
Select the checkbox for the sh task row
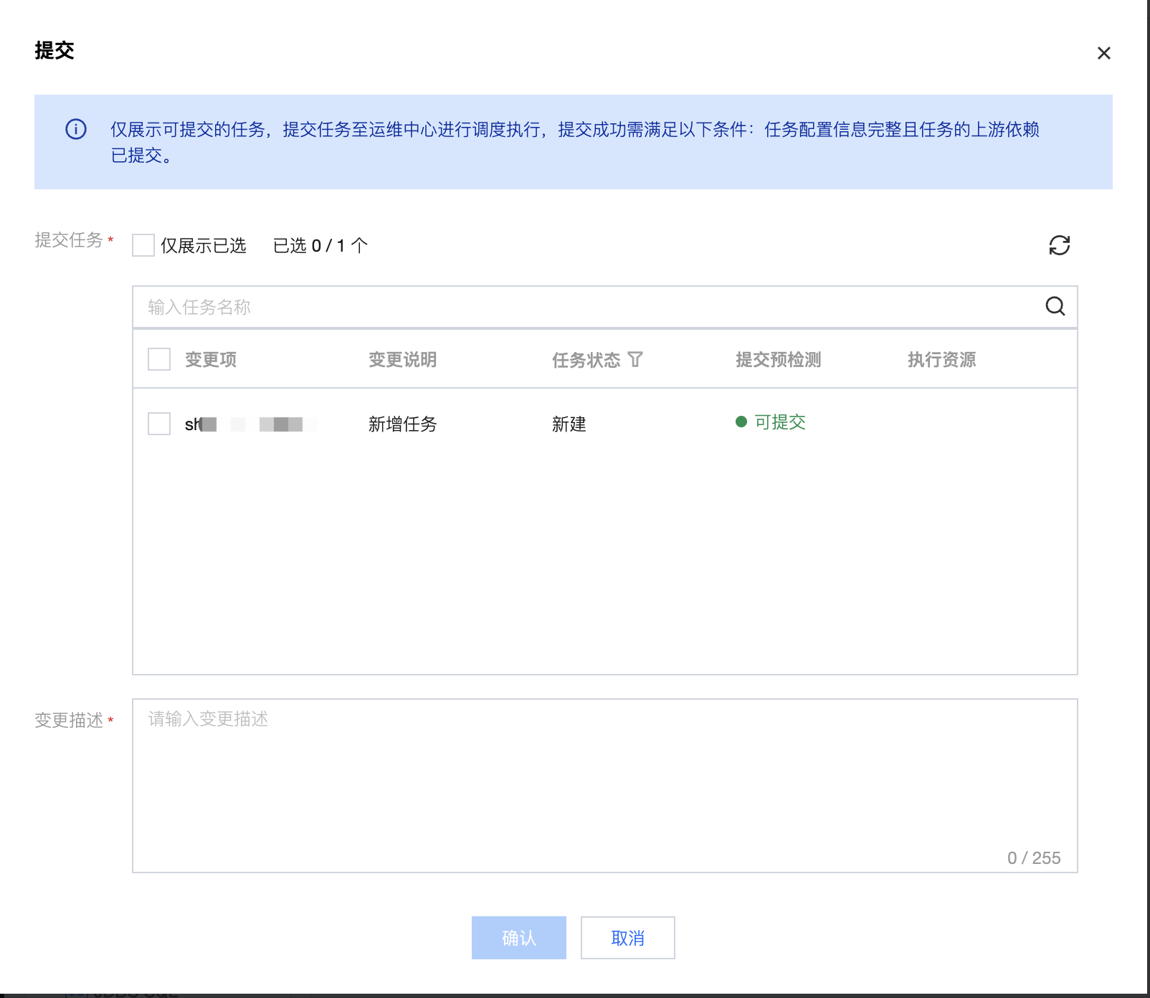point(159,424)
